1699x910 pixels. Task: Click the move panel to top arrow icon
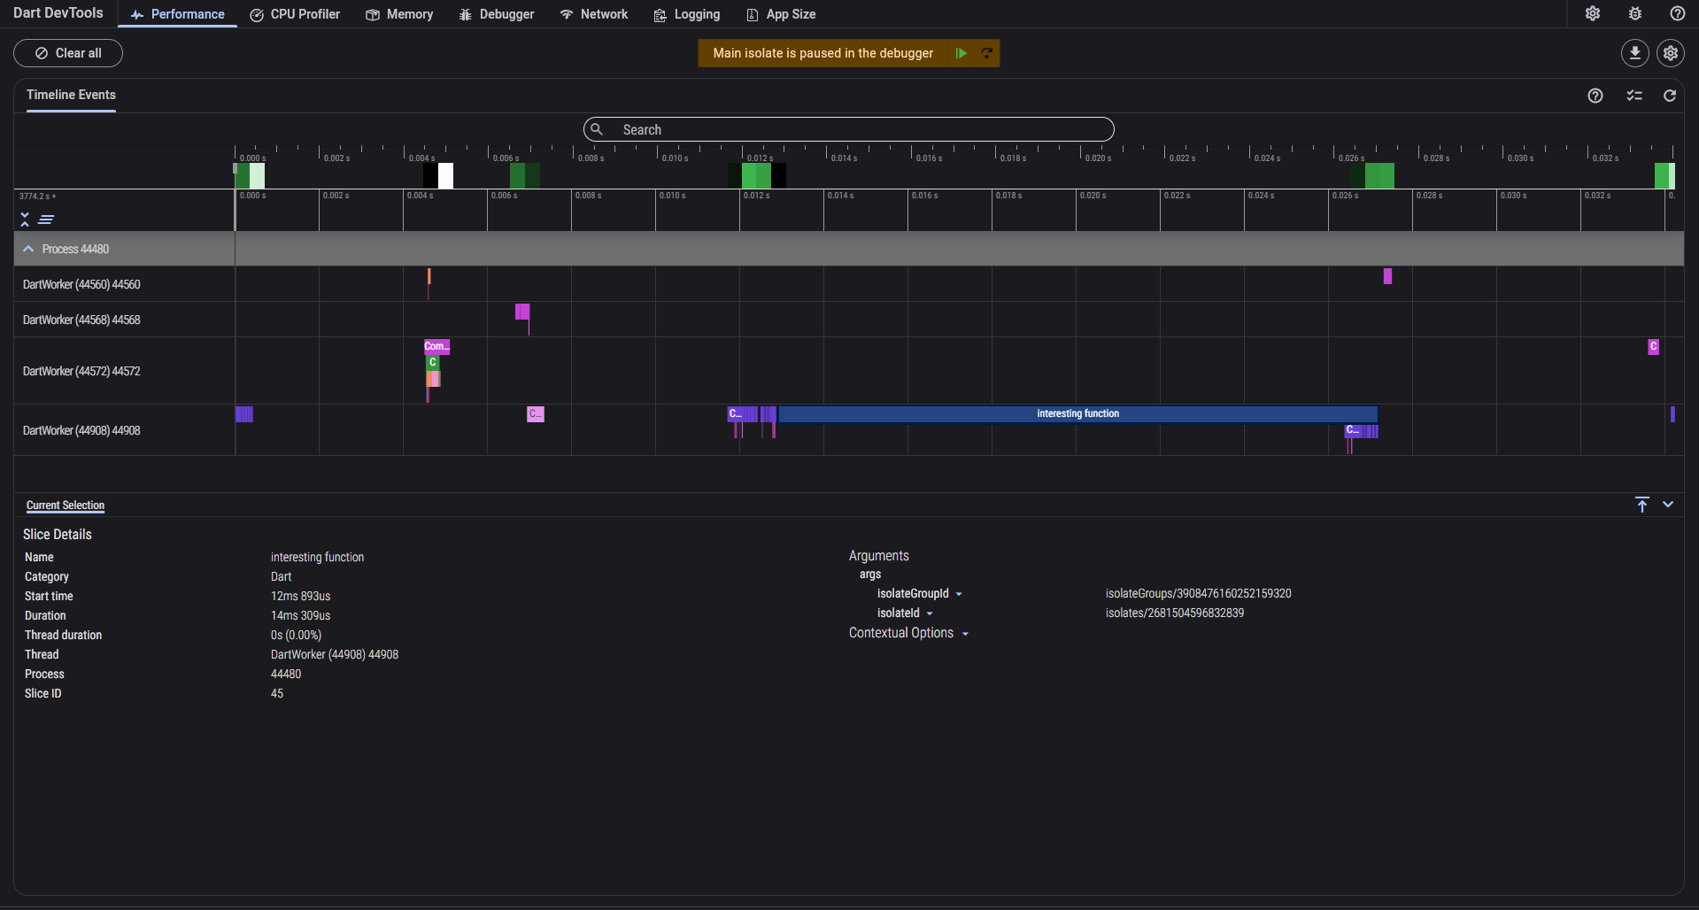tap(1642, 505)
